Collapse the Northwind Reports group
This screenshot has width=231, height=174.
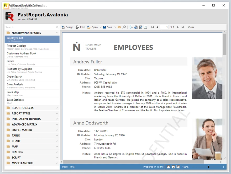57,33
